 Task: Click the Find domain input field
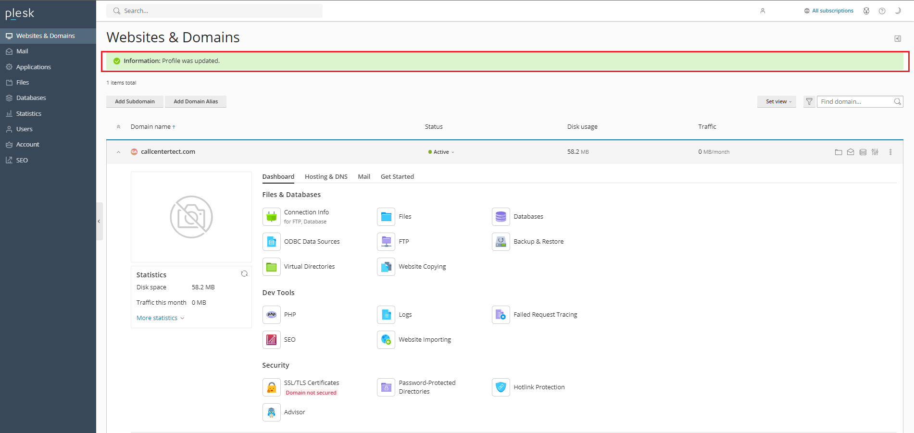855,102
